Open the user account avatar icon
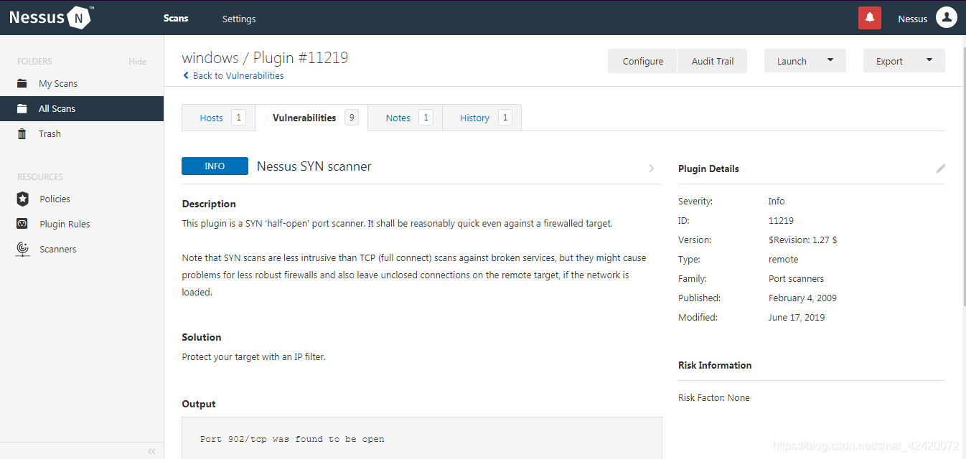 [x=947, y=18]
